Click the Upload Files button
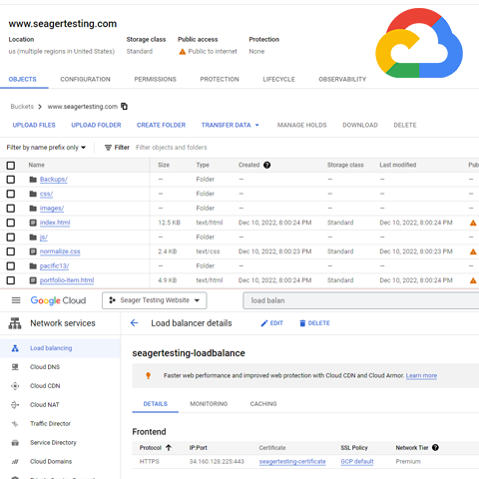Image resolution: width=479 pixels, height=479 pixels. click(34, 125)
